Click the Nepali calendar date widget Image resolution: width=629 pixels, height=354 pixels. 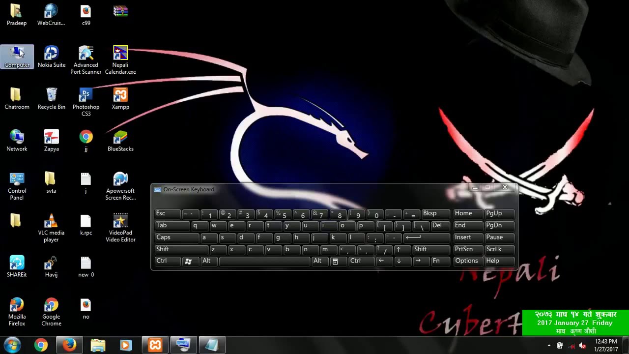point(575,323)
